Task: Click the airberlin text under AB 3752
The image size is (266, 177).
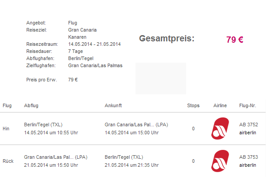Action: tap(247, 133)
